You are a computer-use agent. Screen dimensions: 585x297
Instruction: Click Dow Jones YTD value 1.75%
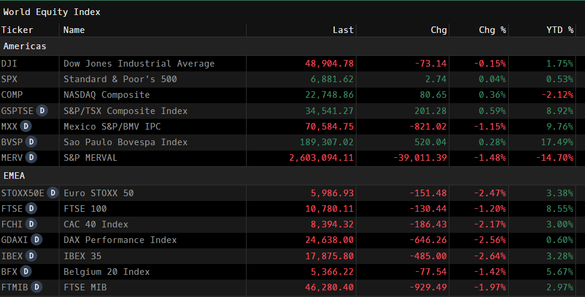pos(560,64)
